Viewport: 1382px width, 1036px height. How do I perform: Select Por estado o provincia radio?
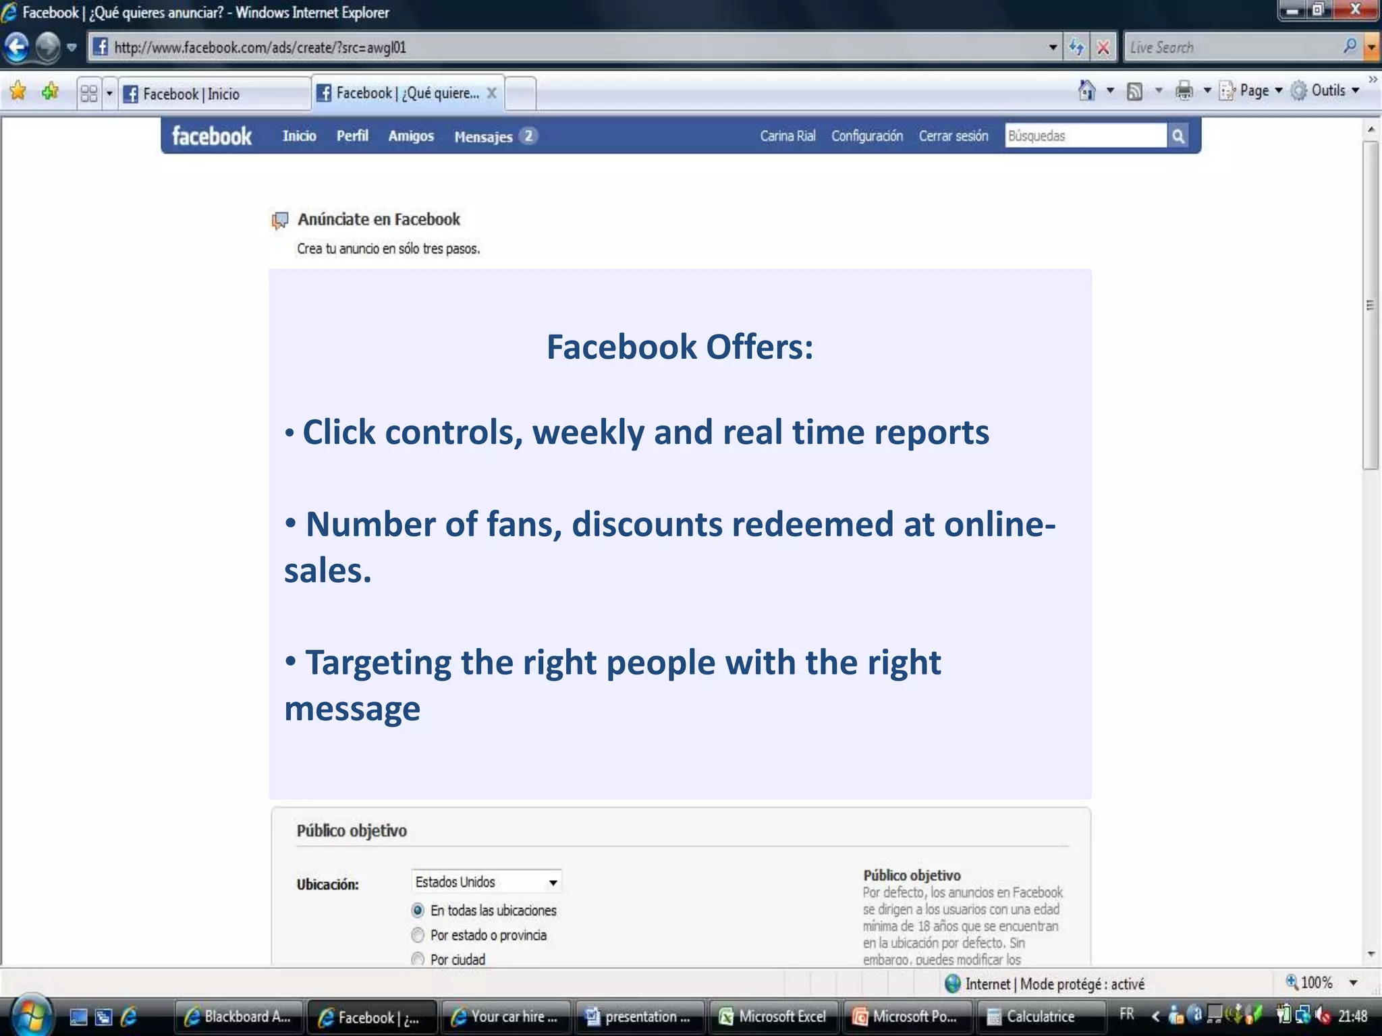[x=418, y=935]
